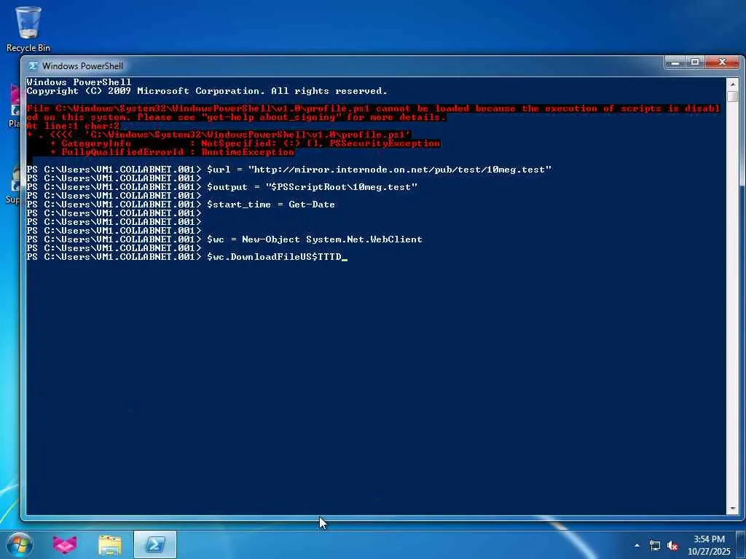
Task: Open Windows Explorer from the taskbar
Action: [x=110, y=544]
